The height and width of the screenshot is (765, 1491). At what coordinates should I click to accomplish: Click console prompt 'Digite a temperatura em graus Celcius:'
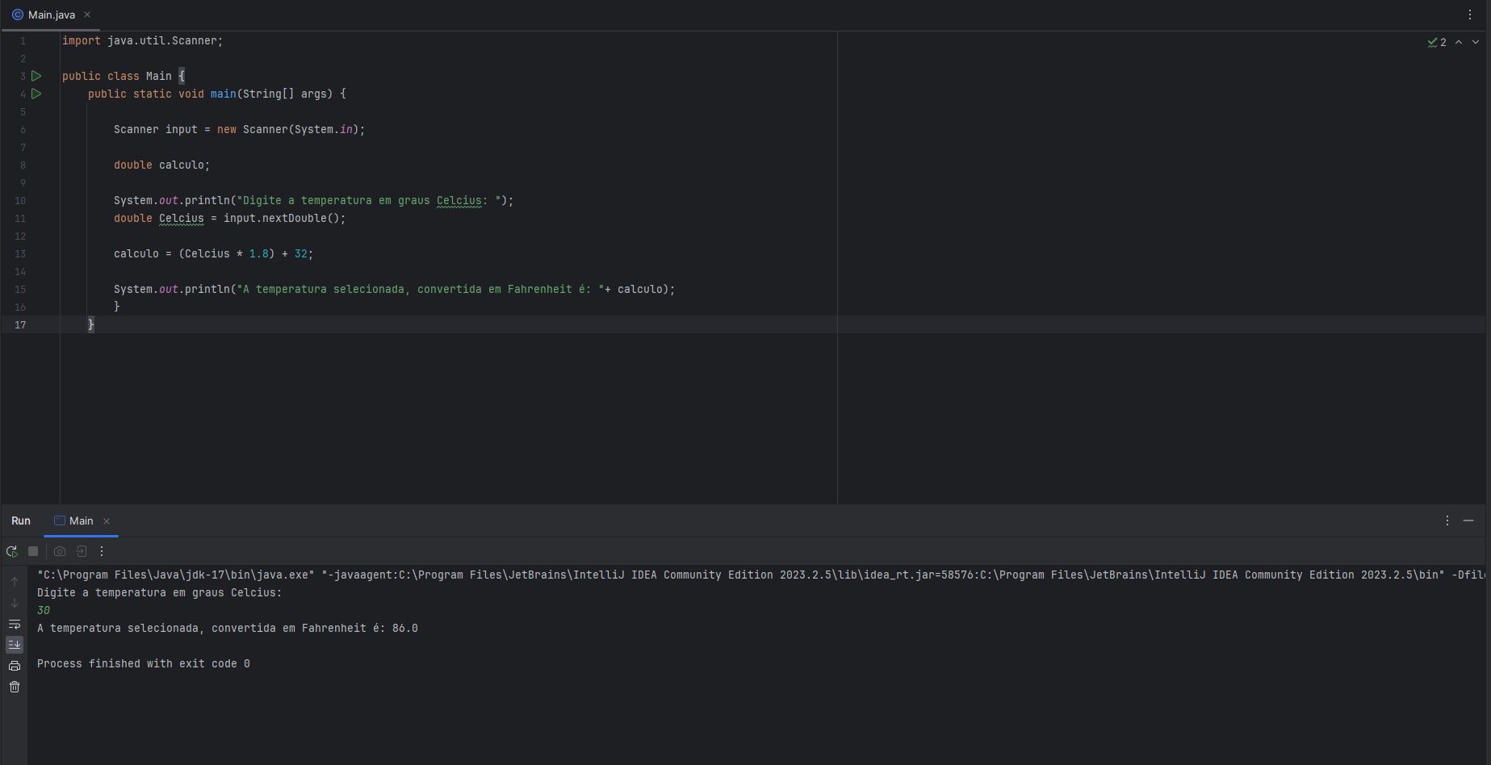tap(160, 592)
